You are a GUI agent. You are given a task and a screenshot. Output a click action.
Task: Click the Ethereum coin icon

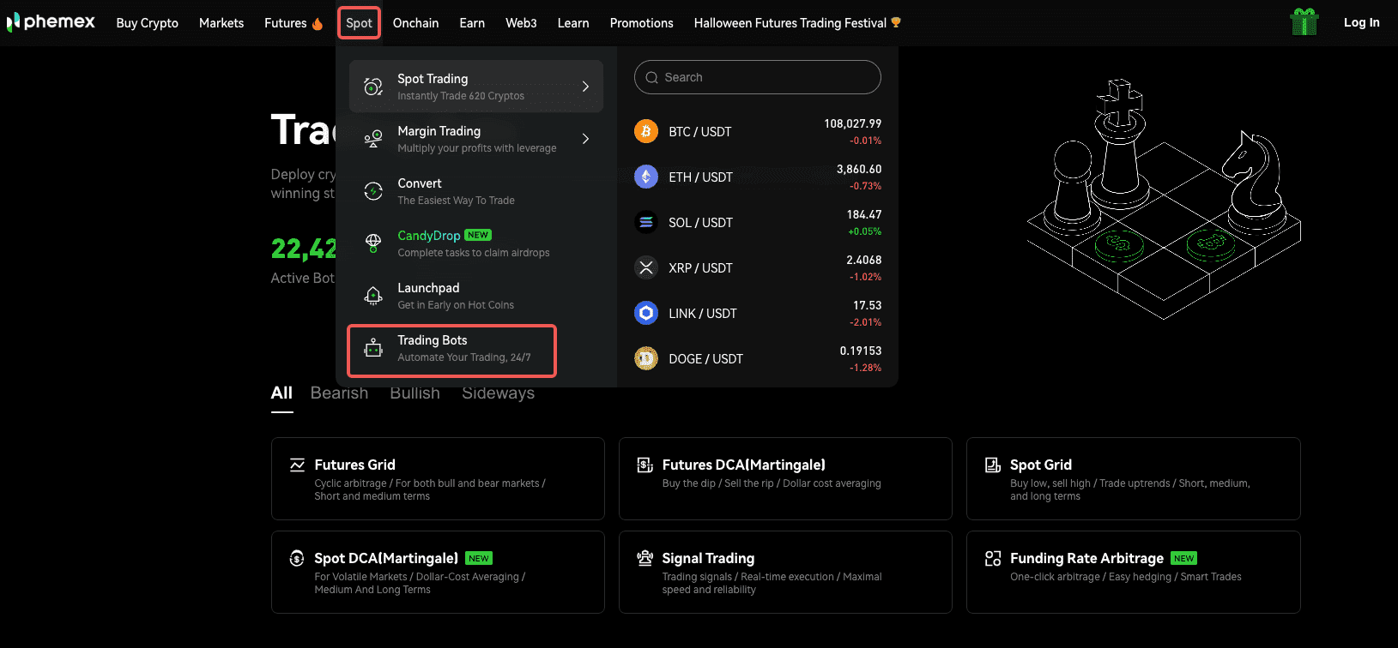645,177
